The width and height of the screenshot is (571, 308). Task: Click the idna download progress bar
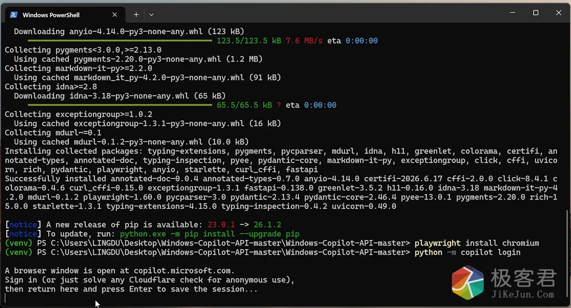coord(120,105)
